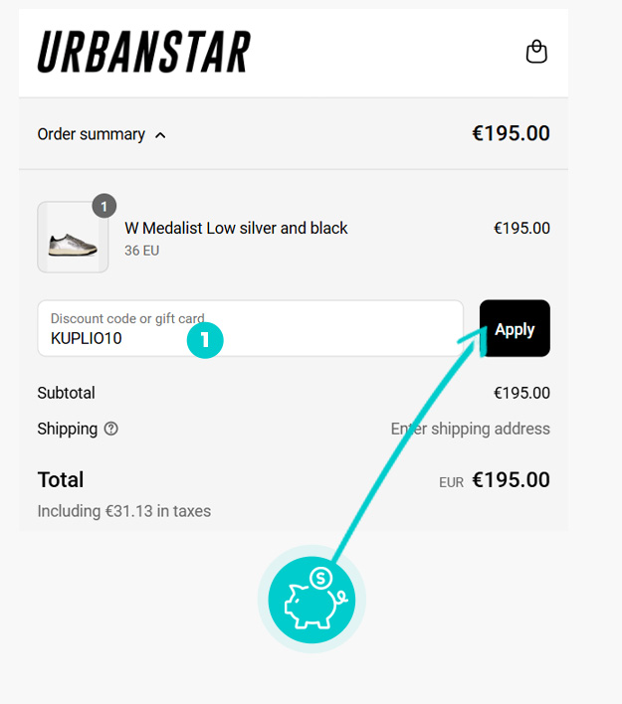Click the Order summary label
Image resolution: width=622 pixels, height=704 pixels.
tap(91, 134)
